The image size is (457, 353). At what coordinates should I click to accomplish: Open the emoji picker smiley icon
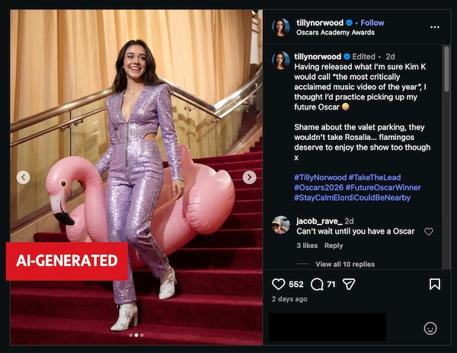[430, 328]
